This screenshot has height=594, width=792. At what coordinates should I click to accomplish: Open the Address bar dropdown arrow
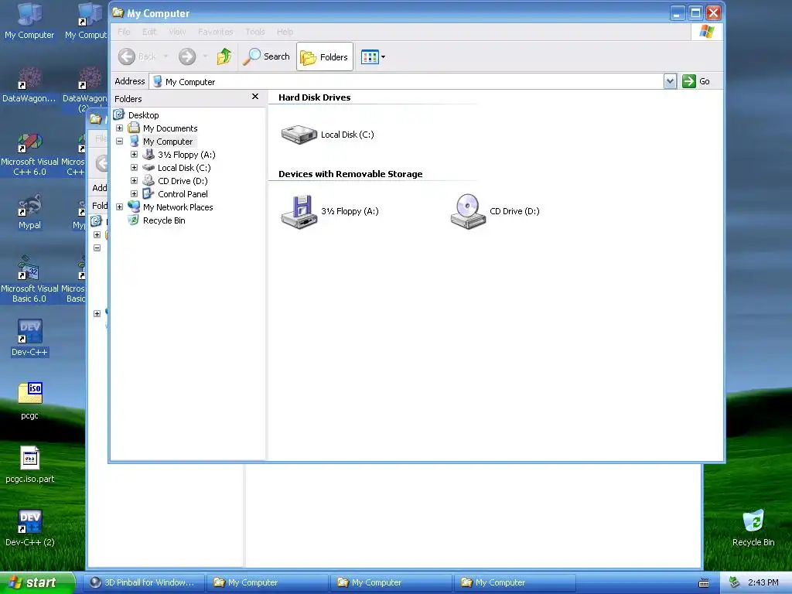[670, 81]
